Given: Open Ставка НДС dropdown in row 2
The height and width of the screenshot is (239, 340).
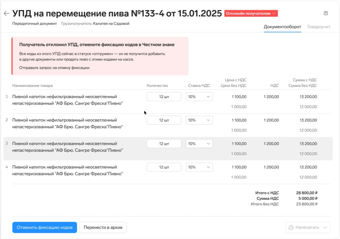Looking at the screenshot, I should [x=199, y=120].
